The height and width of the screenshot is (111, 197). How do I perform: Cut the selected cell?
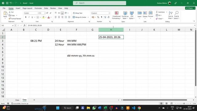11,12
